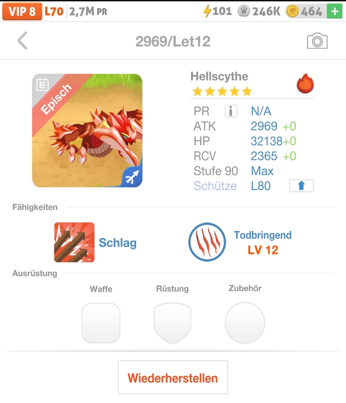Tap the Todbringend claw ability icon
346x403 pixels.
point(207,242)
